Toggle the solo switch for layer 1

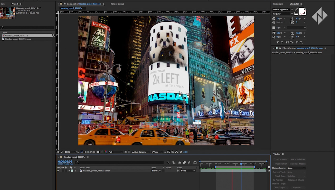63,171
